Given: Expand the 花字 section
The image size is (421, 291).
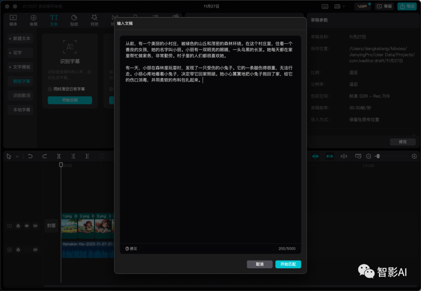Looking at the screenshot, I should [20, 53].
